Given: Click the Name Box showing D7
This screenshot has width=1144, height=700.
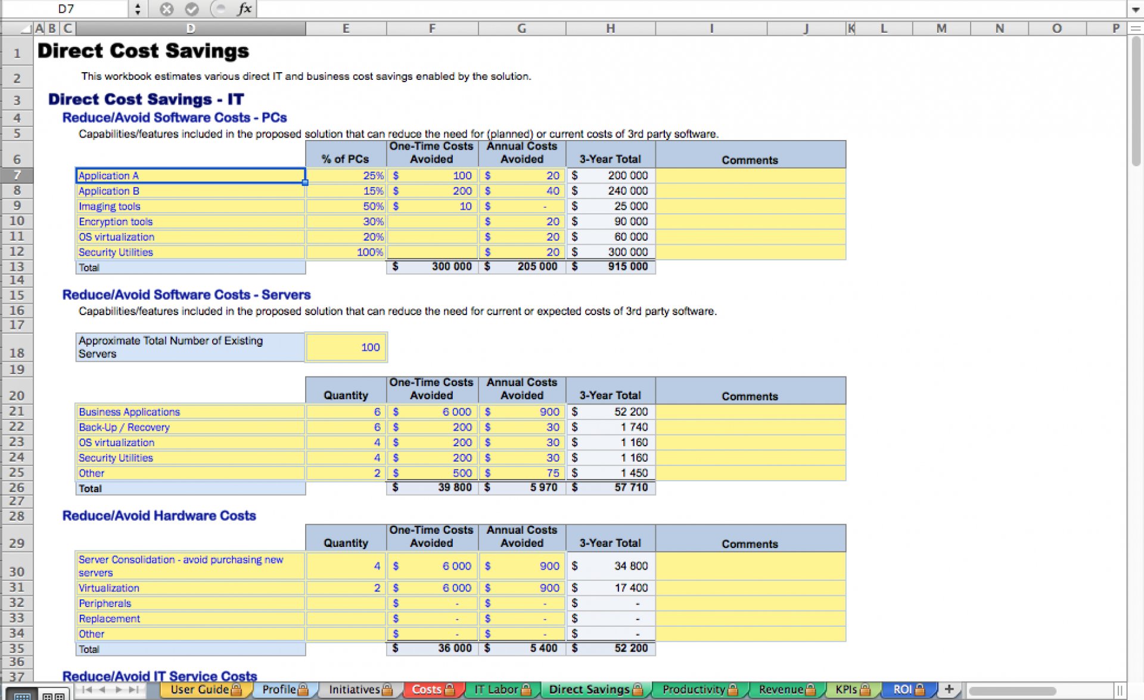Looking at the screenshot, I should (x=66, y=9).
